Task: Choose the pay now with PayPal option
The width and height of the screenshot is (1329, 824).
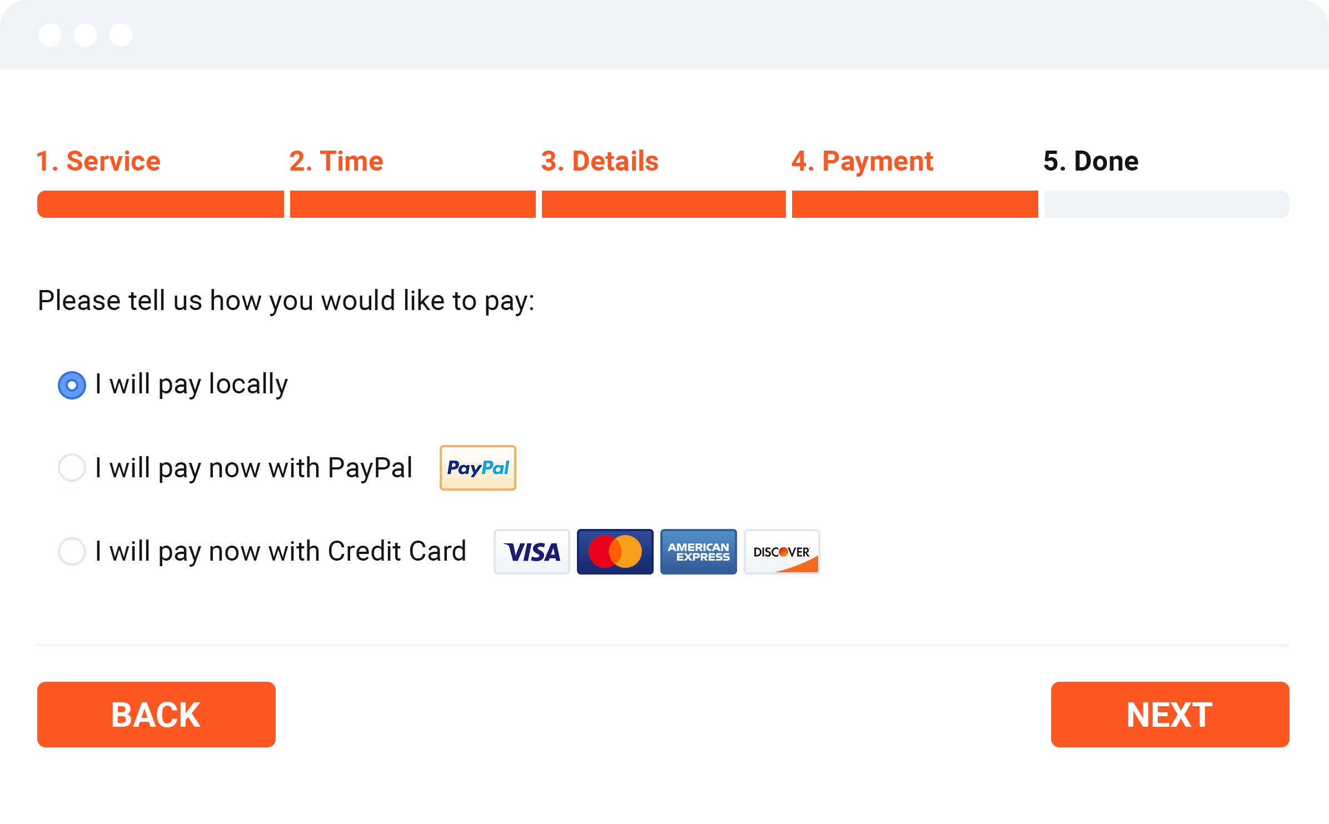Action: pos(72,468)
